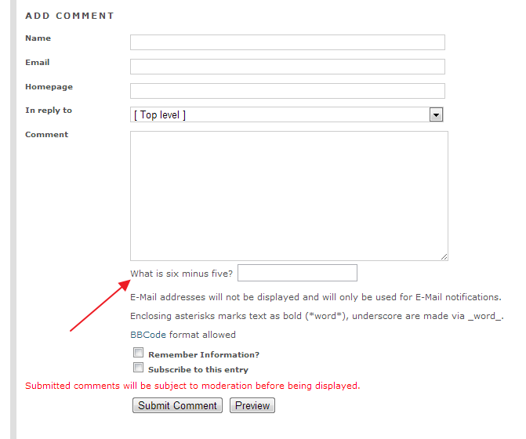Click the "What is six minus five?" question text
This screenshot has width=526, height=439.
pyautogui.click(x=182, y=274)
